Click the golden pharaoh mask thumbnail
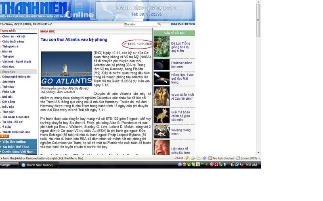Image resolution: width=323 pixels, height=201 pixels. [x=161, y=96]
